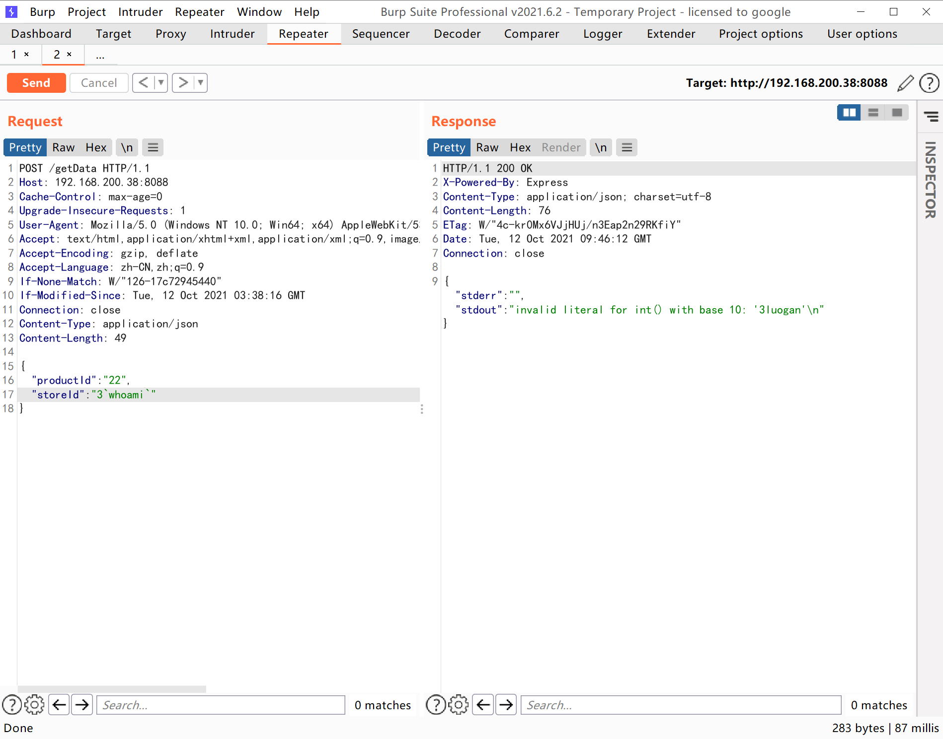The image size is (943, 739).
Task: Expand the back history dropdown arrow
Action: [x=161, y=82]
